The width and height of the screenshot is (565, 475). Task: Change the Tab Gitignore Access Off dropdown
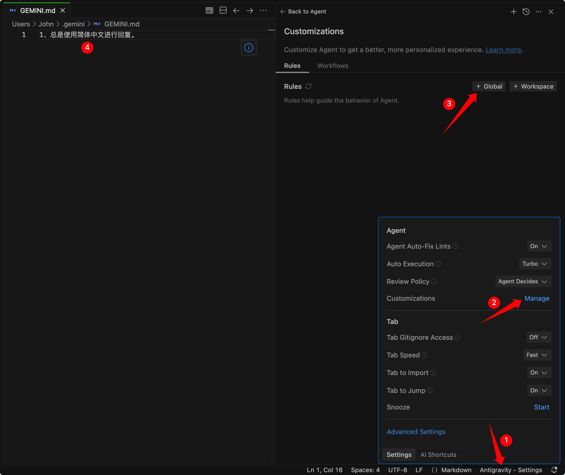point(538,337)
